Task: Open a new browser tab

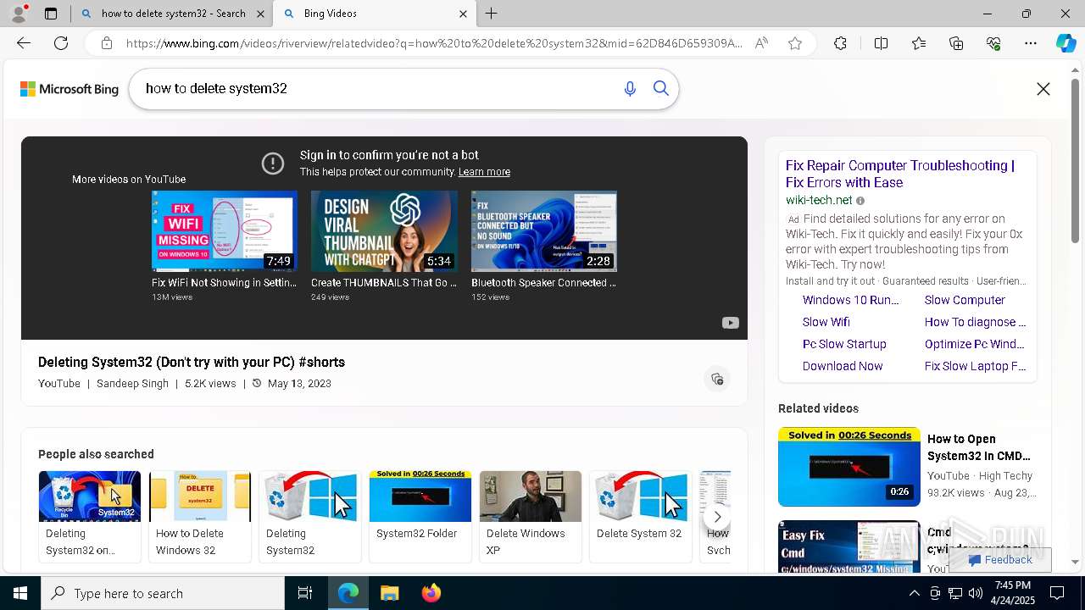Action: 492,14
